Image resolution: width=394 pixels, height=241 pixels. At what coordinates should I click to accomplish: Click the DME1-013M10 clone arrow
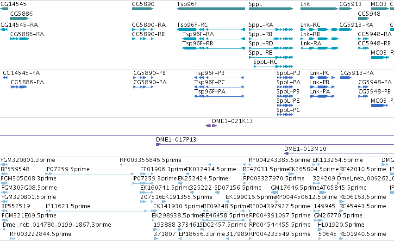pyautogui.click(x=286, y=154)
